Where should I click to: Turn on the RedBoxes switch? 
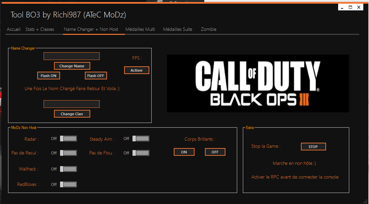pos(68,185)
